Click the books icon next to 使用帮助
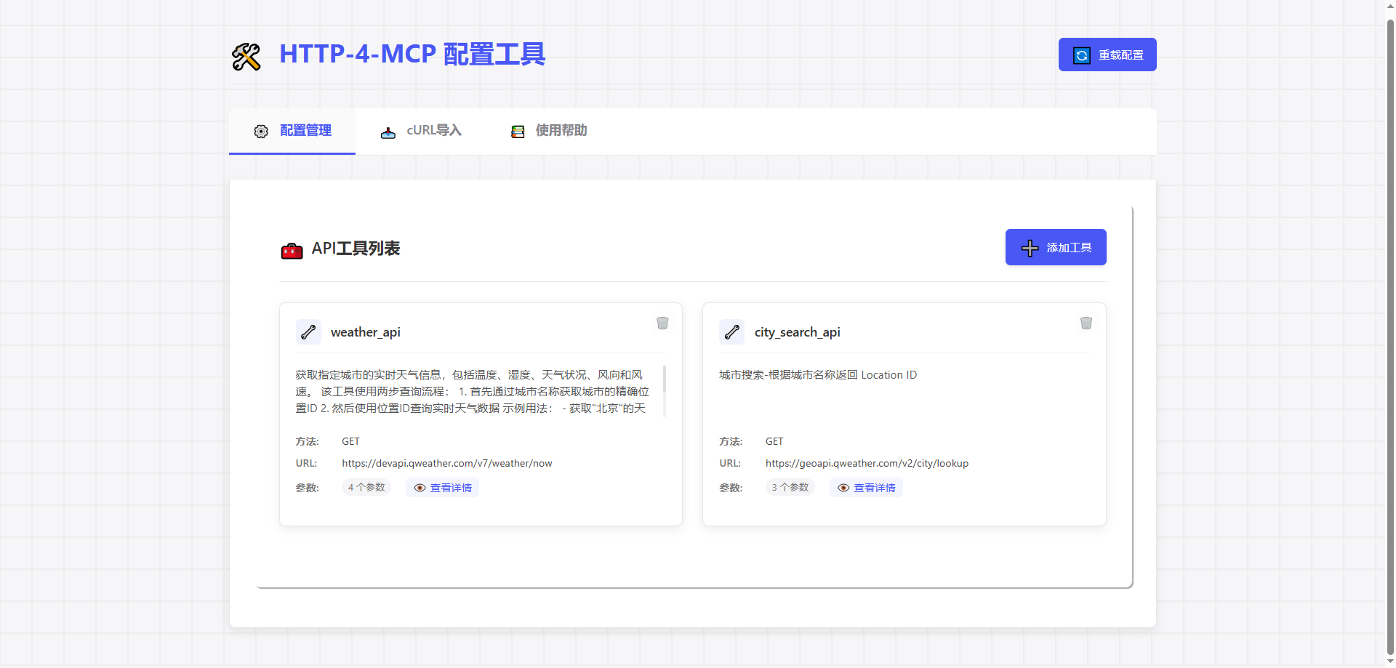 point(517,132)
